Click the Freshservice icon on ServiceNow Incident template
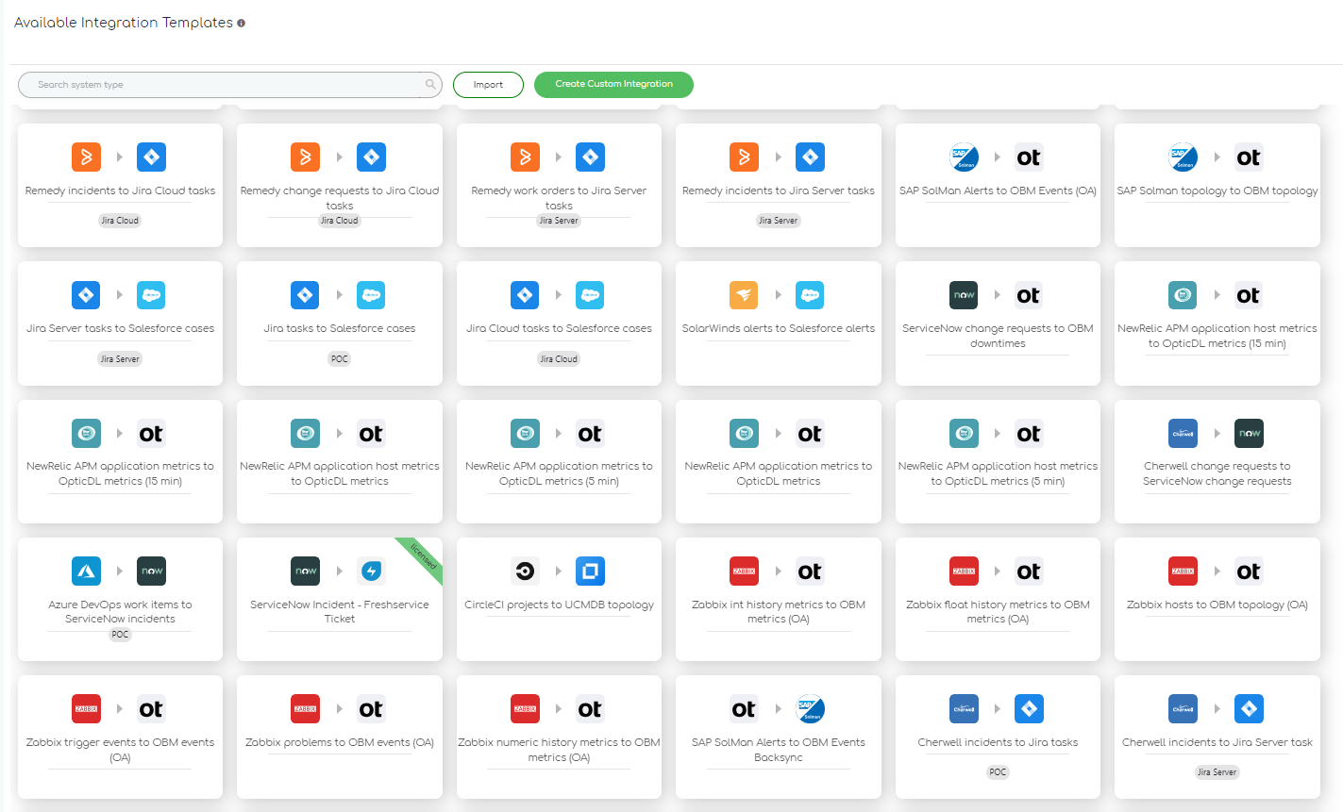Screen dimensions: 1343x812 click(371, 571)
